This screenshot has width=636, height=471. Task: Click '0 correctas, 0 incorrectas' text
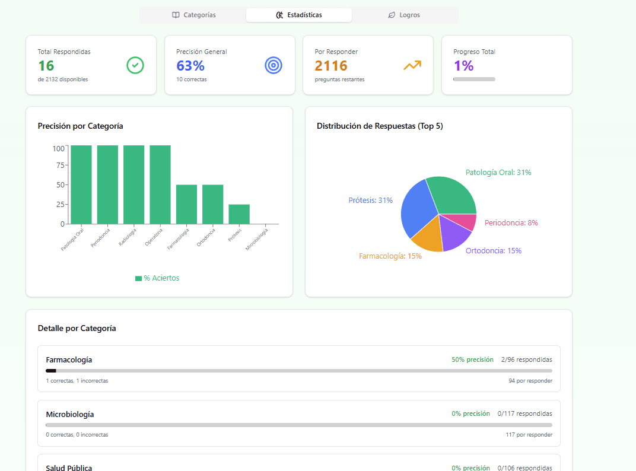pyautogui.click(x=77, y=434)
